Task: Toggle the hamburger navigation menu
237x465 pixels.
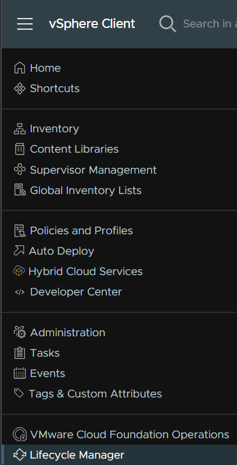Action: click(25, 24)
